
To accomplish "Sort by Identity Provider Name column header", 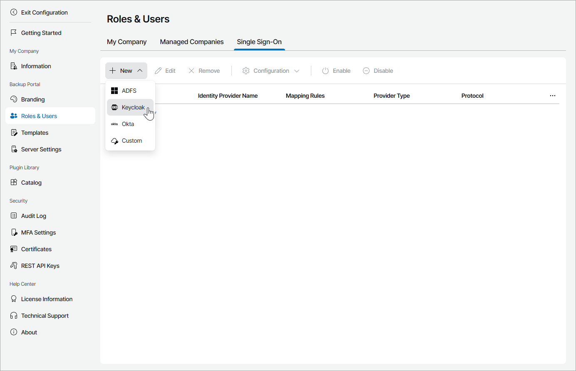I will coord(228,96).
